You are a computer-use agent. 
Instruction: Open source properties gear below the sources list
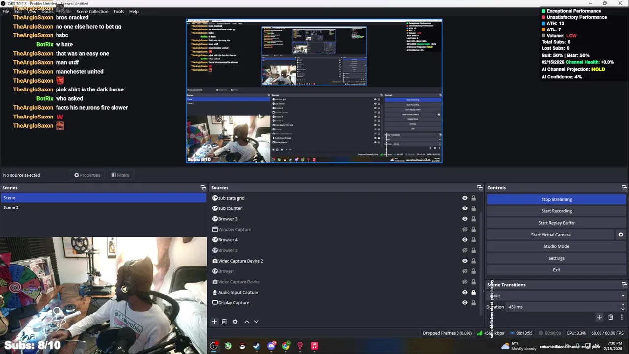[x=235, y=322]
